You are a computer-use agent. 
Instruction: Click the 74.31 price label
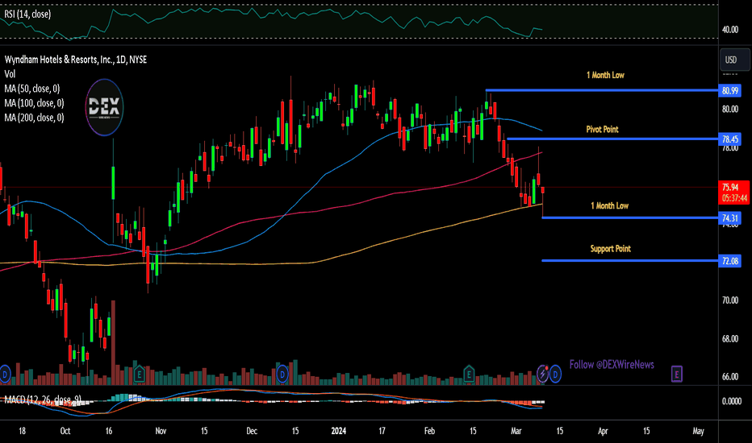730,218
